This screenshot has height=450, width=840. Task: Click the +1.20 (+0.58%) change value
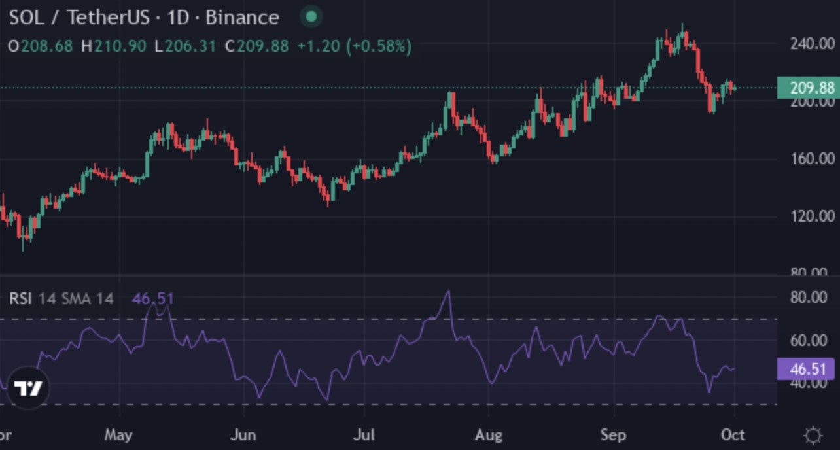click(354, 46)
